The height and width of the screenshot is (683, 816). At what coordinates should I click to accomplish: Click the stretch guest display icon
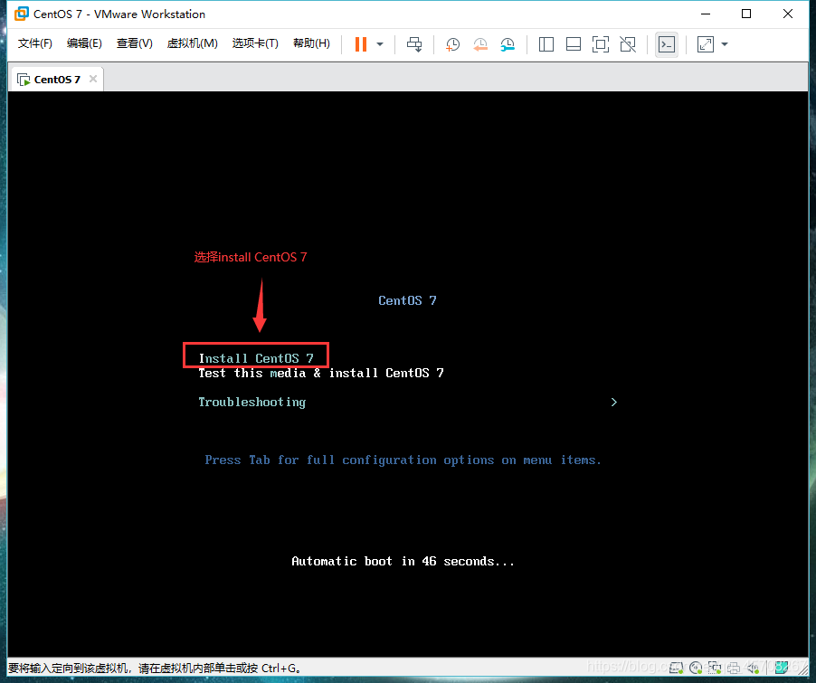tap(705, 44)
